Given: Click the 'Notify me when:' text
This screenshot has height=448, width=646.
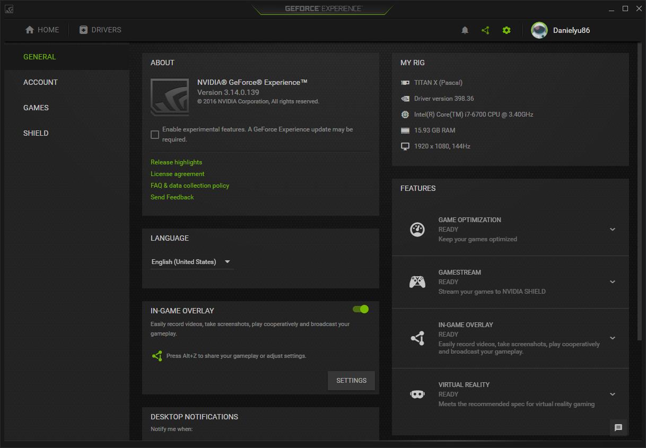Looking at the screenshot, I should [x=171, y=429].
